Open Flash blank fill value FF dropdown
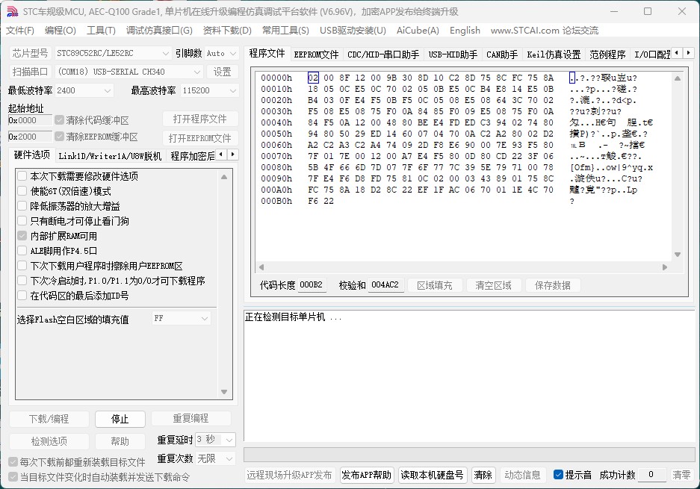 pos(181,319)
